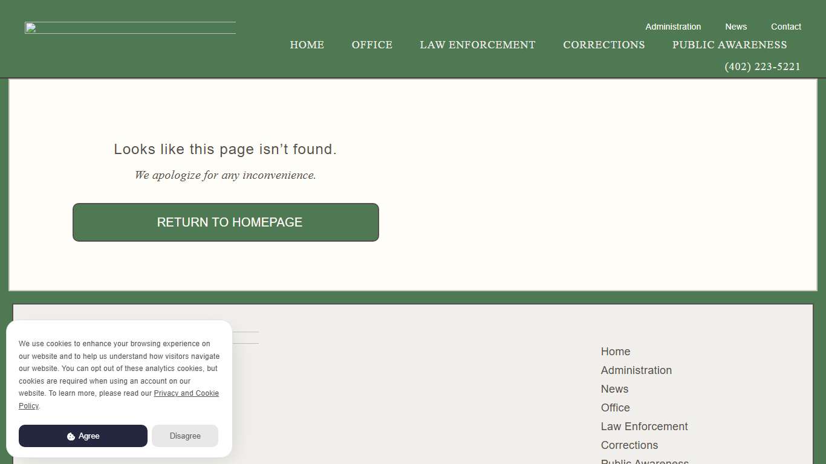Image resolution: width=826 pixels, height=464 pixels.
Task: Click the cookie icon on Agree button
Action: point(72,436)
